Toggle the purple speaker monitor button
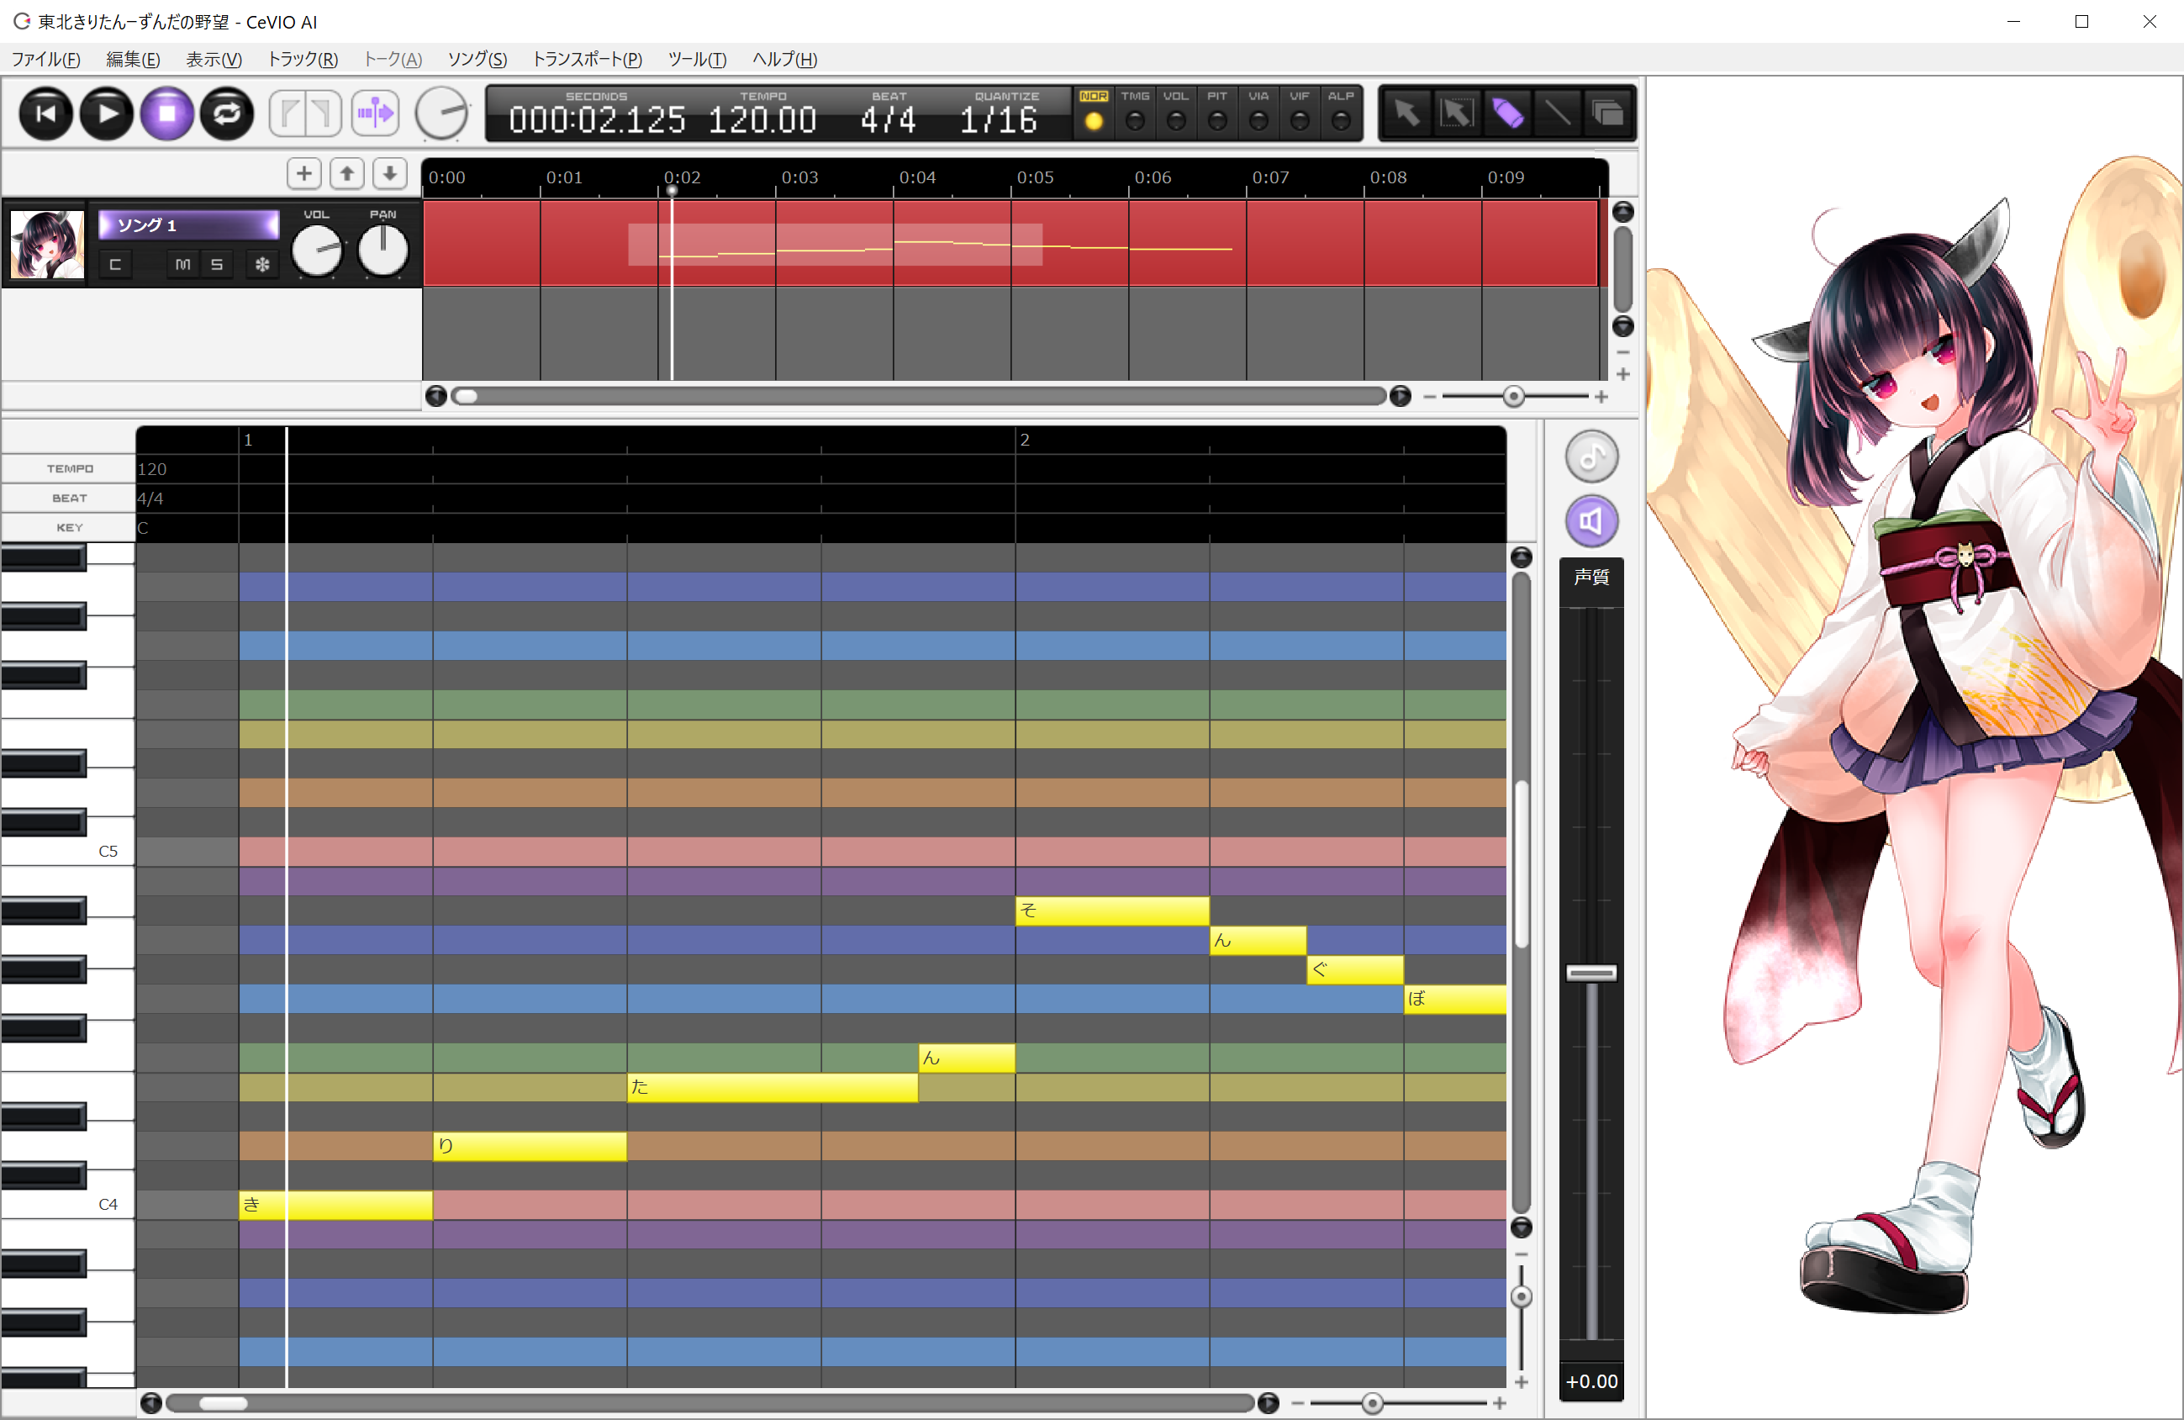Image resolution: width=2184 pixels, height=1420 pixels. [1592, 521]
